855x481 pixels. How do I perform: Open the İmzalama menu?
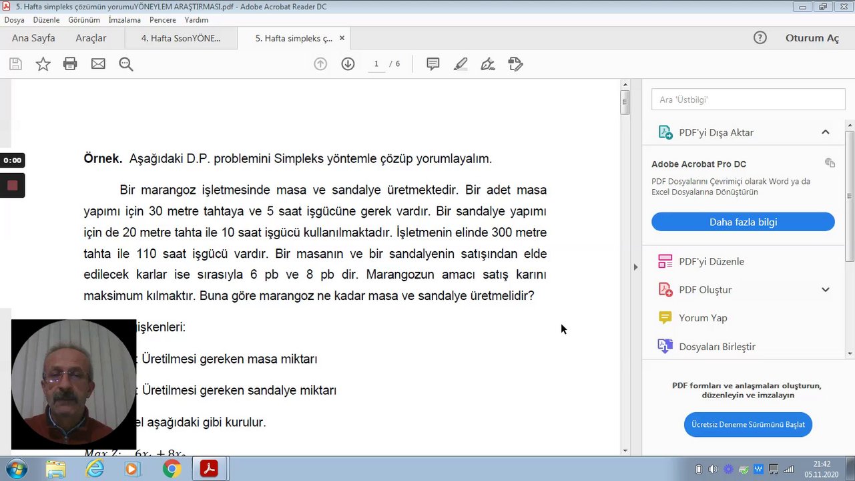(x=124, y=20)
